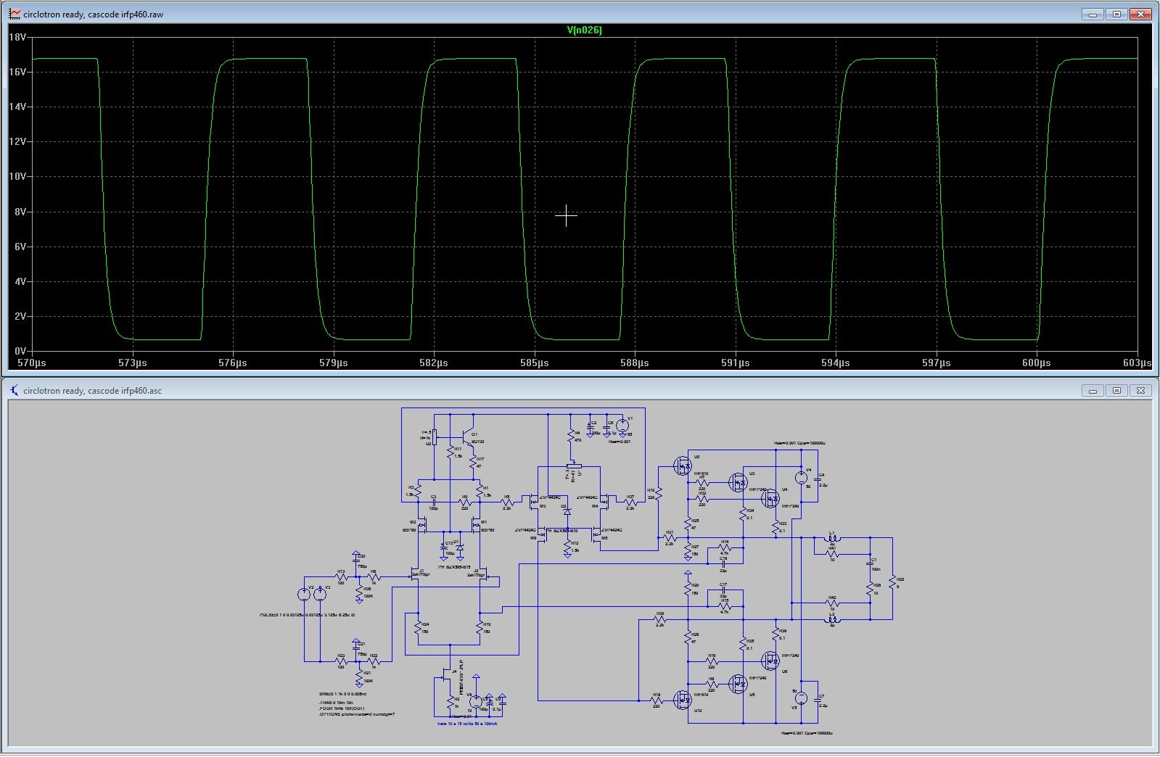
Task: Select MOSFET M1 symbol
Action: pyautogui.click(x=476, y=526)
